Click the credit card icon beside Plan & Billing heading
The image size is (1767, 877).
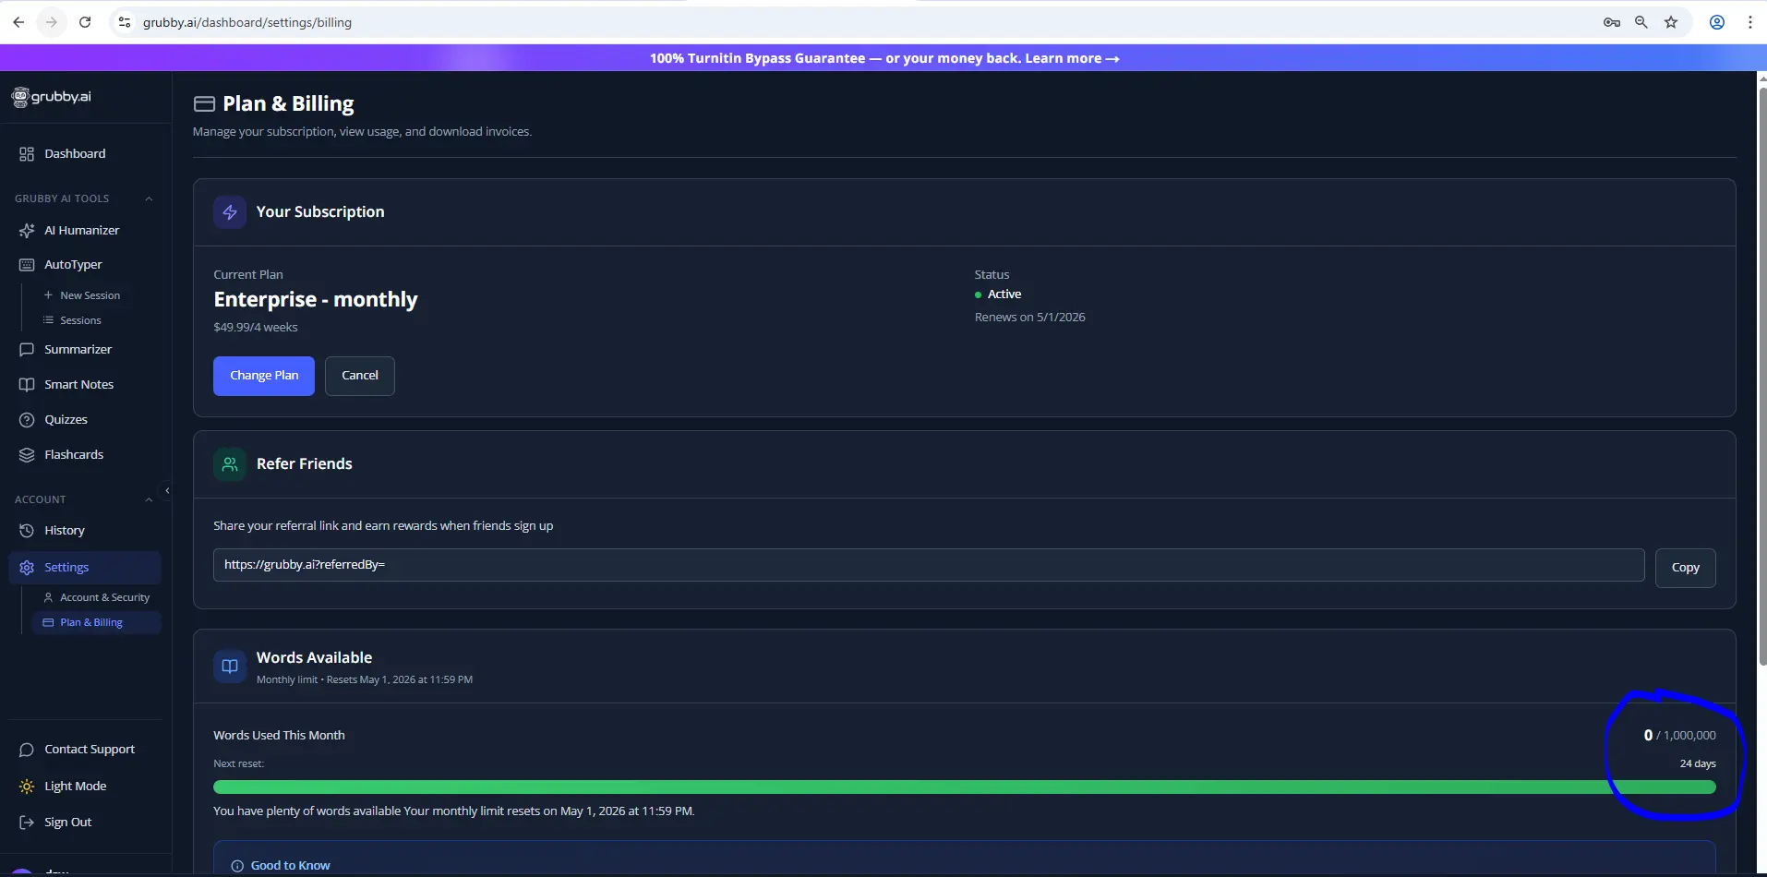point(204,104)
